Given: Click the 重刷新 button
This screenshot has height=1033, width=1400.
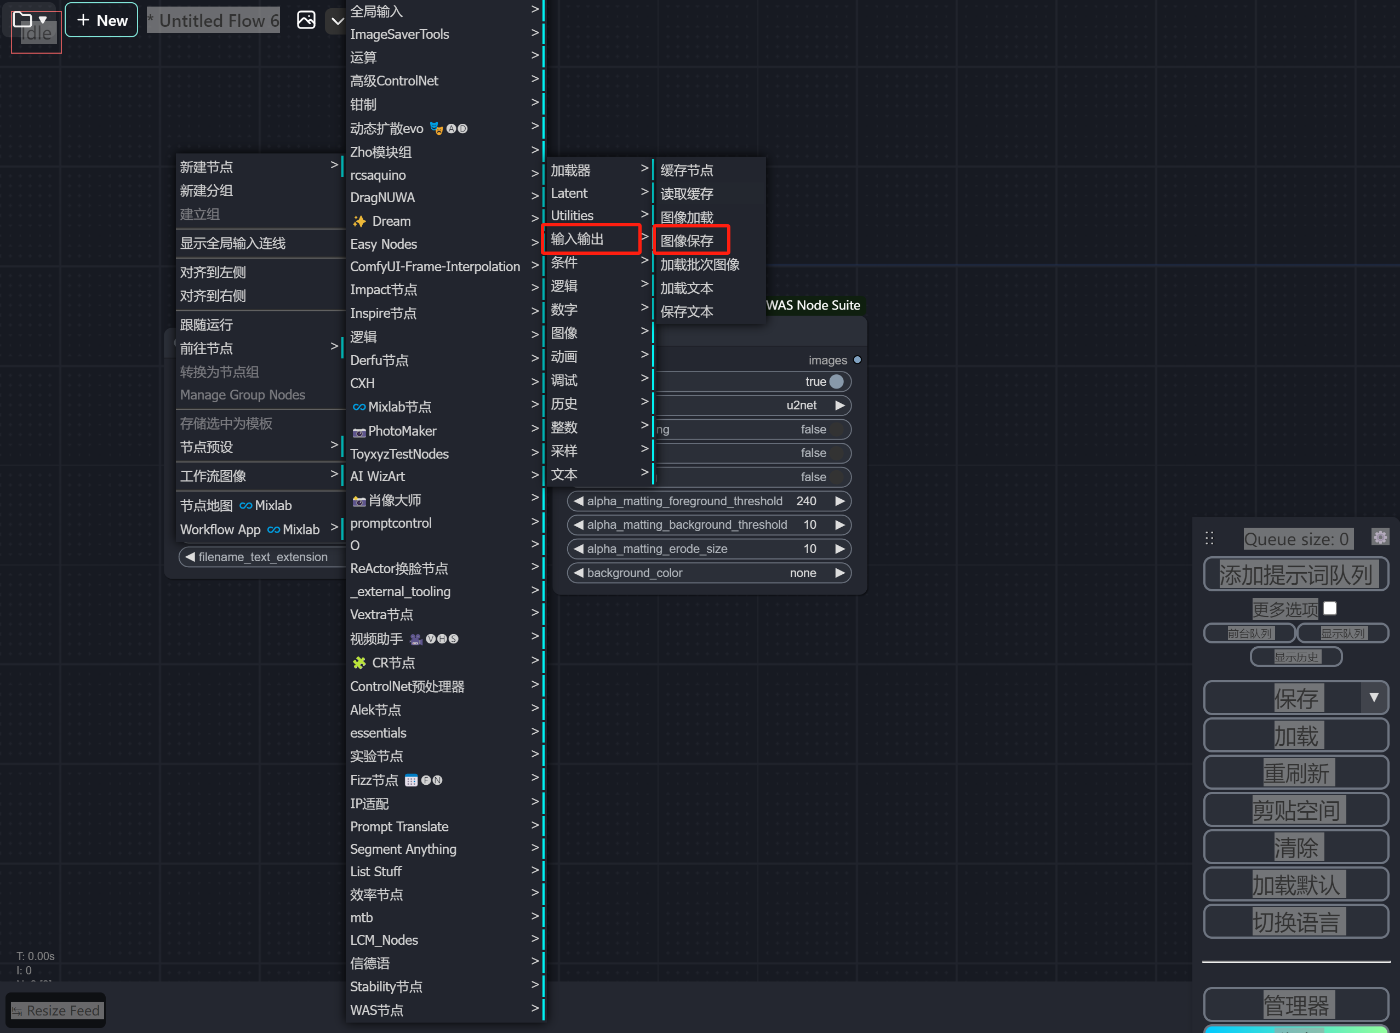Looking at the screenshot, I should click(1295, 773).
